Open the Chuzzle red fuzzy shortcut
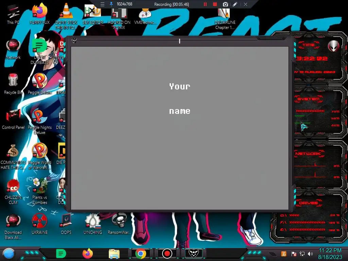Screen dimensions: 348x261 13,191
